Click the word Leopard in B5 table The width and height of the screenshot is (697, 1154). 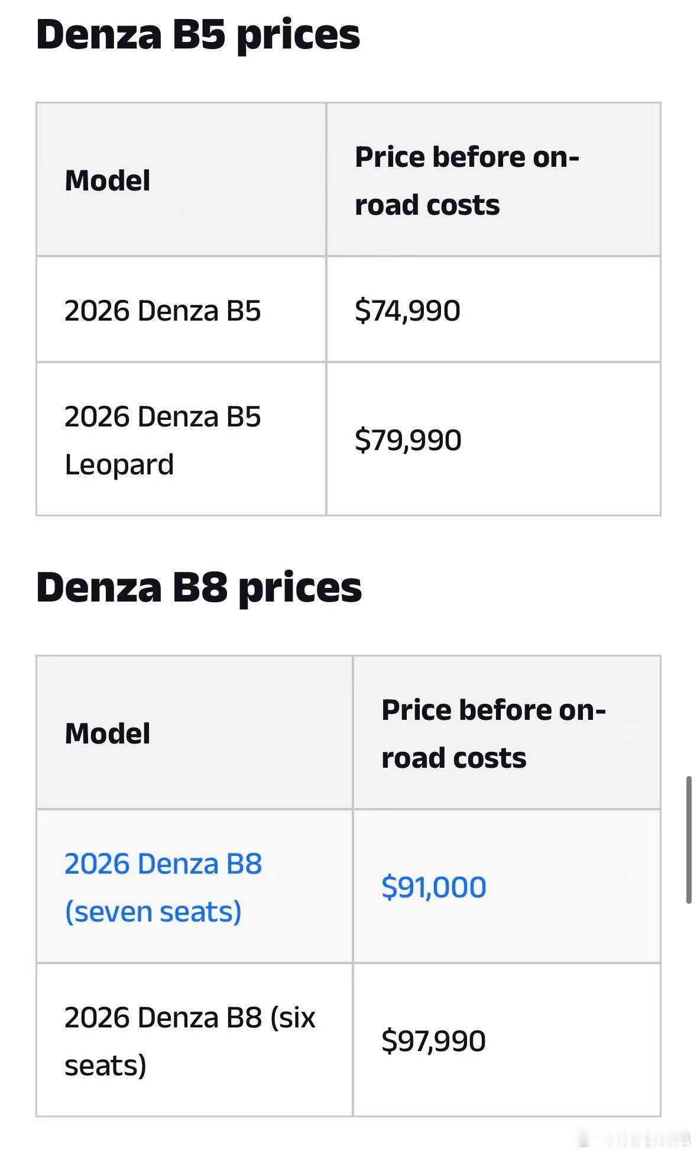[x=119, y=464]
